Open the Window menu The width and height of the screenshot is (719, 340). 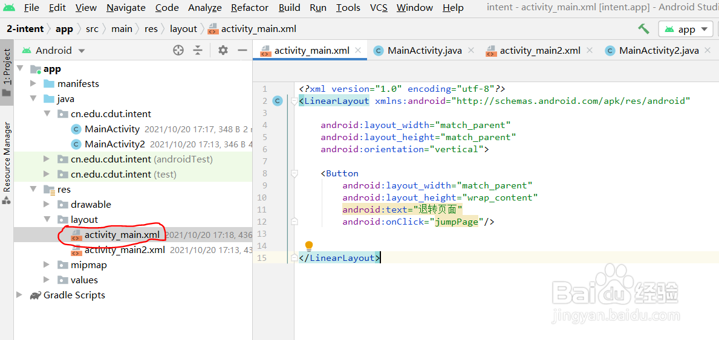414,8
